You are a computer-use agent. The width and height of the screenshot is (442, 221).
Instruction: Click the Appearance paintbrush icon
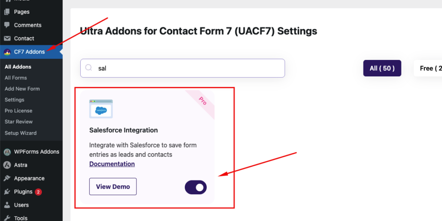pyautogui.click(x=7, y=178)
